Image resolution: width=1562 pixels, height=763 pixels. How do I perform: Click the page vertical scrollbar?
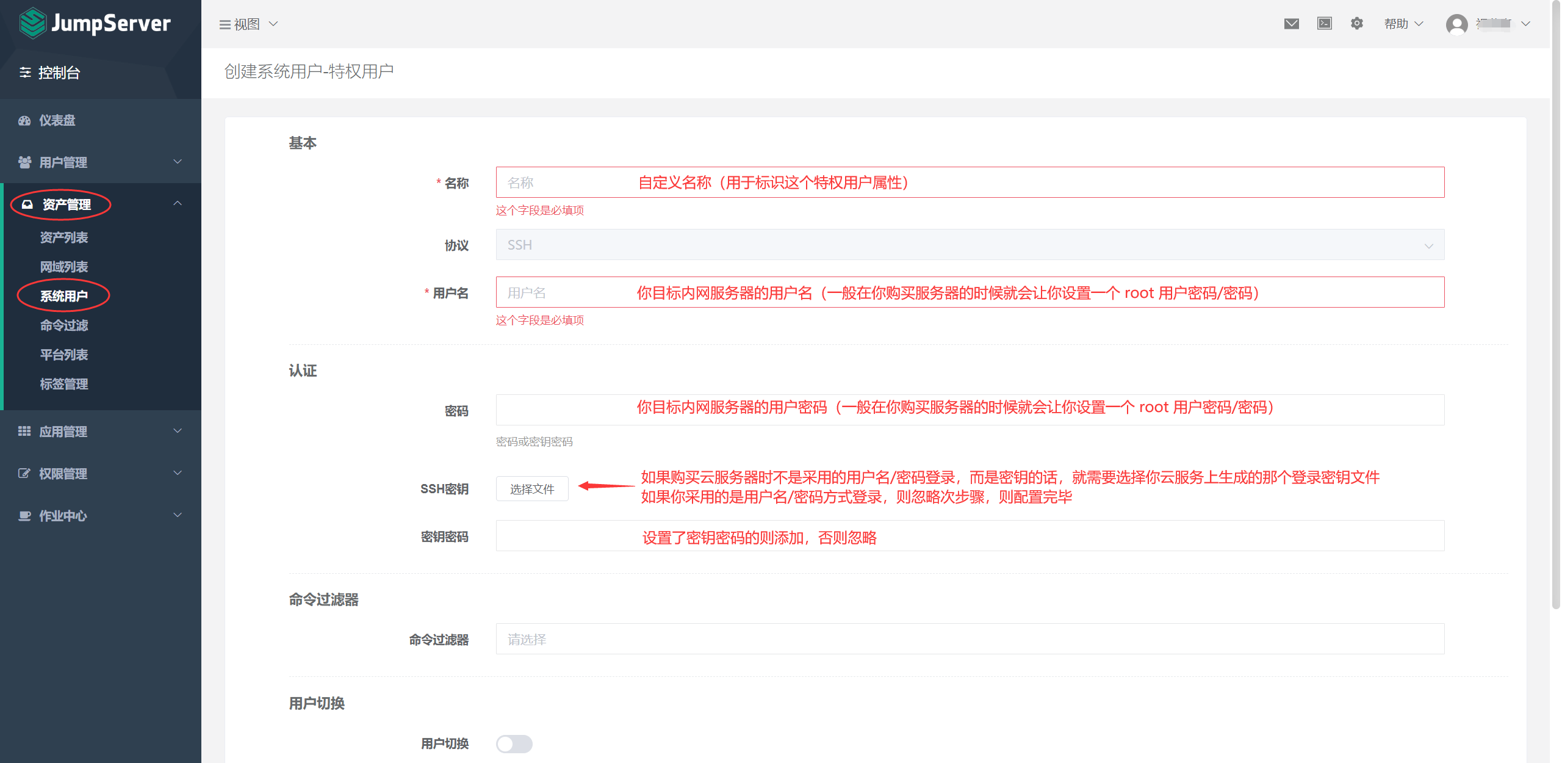tap(1555, 305)
